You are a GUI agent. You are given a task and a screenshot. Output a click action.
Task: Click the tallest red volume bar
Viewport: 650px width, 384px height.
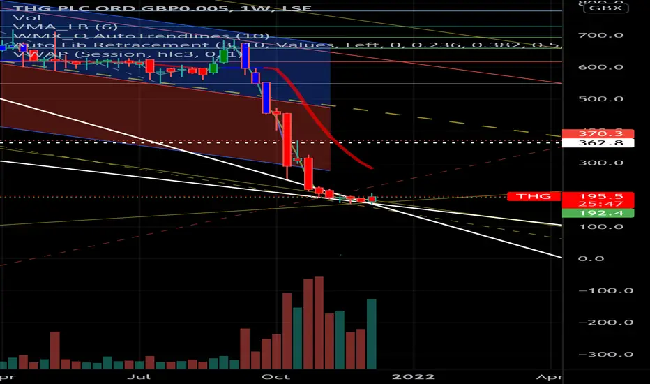pyautogui.click(x=319, y=323)
